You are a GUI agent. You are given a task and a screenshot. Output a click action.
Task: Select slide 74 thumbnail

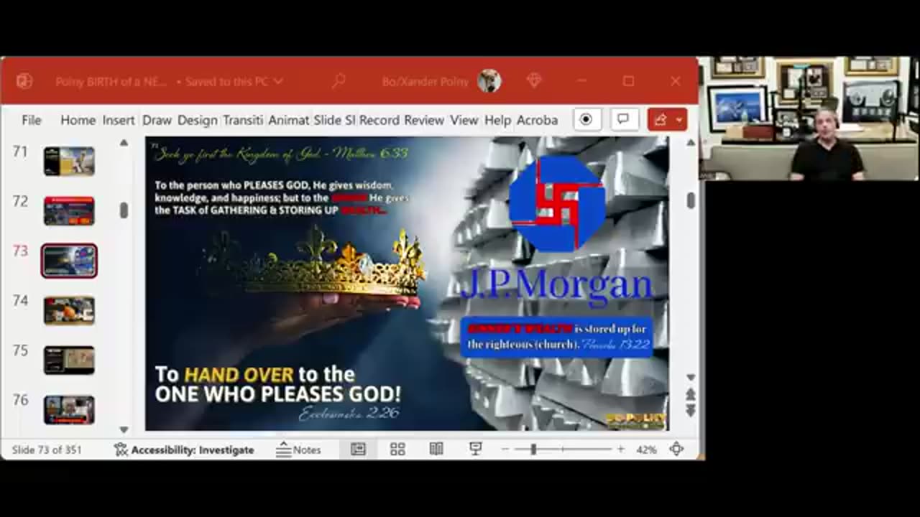pyautogui.click(x=69, y=311)
